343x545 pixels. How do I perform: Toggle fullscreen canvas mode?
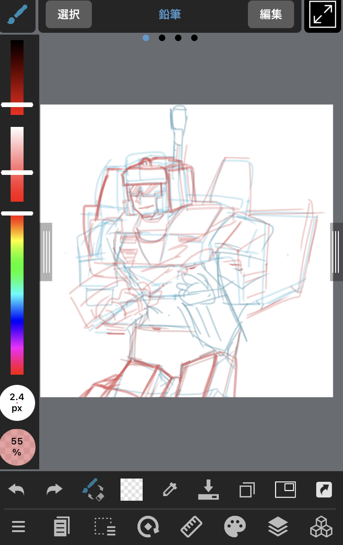323,15
